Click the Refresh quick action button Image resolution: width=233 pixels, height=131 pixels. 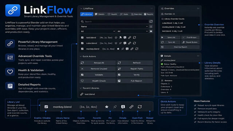(135, 63)
